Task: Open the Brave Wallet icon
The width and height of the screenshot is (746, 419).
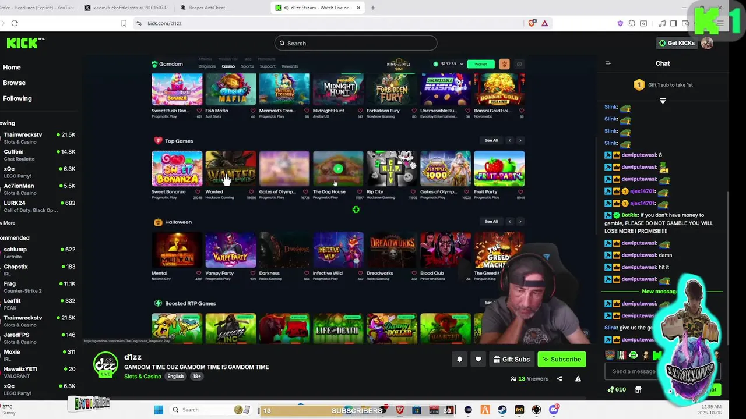Action: [x=684, y=23]
